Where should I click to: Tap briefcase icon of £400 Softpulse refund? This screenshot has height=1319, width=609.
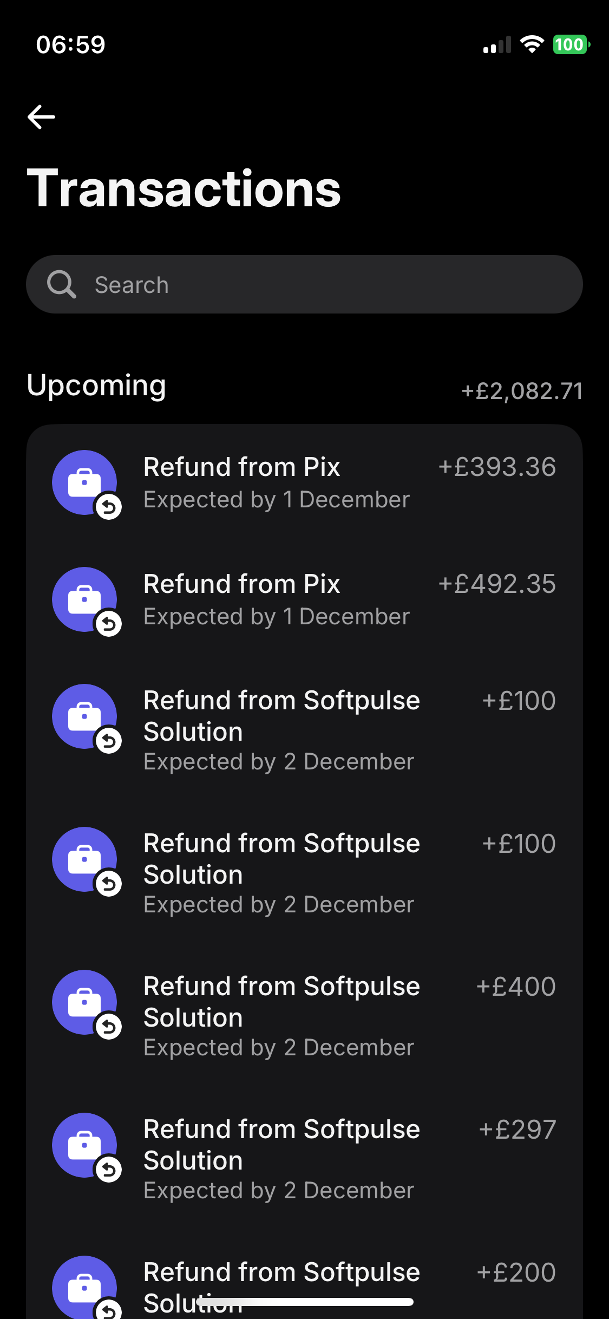[84, 1002]
